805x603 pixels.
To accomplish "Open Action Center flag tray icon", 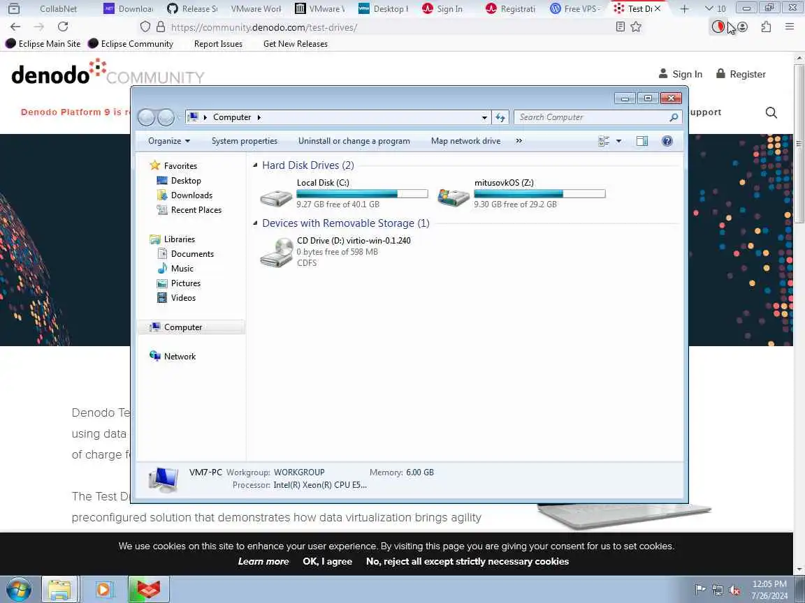I will (x=699, y=590).
